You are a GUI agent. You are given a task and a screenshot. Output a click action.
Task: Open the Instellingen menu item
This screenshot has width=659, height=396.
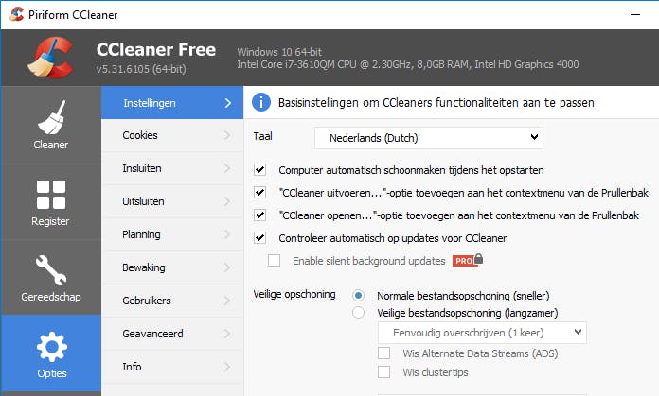pos(172,103)
